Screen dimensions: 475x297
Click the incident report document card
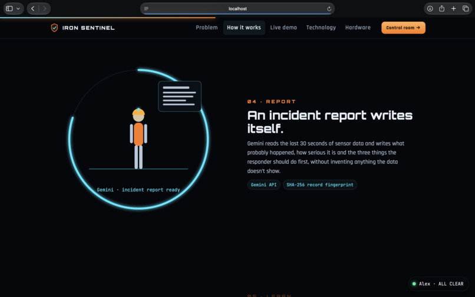180,97
